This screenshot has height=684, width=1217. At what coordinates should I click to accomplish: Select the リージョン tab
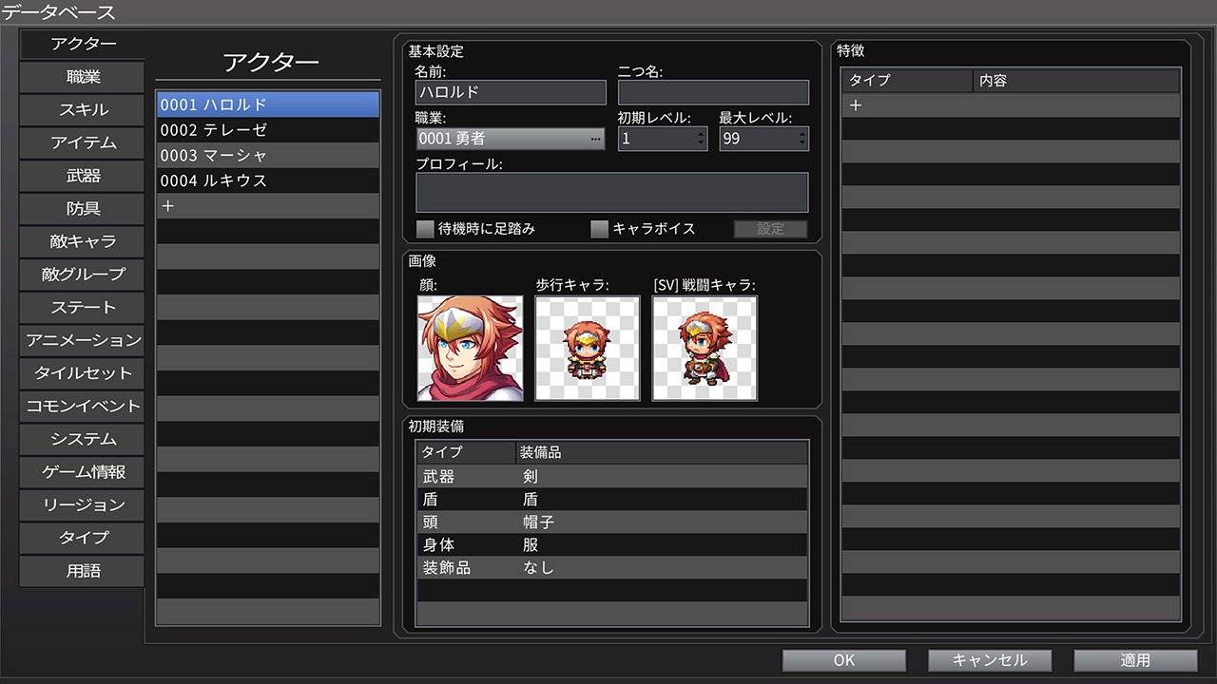[x=82, y=504]
